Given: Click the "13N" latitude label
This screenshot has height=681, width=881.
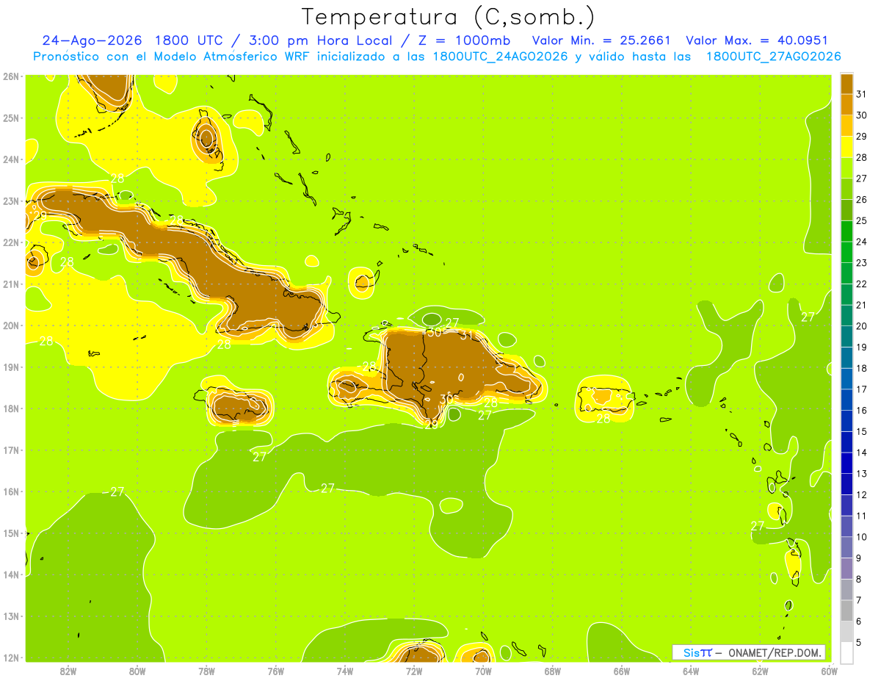Looking at the screenshot, I should point(10,616).
